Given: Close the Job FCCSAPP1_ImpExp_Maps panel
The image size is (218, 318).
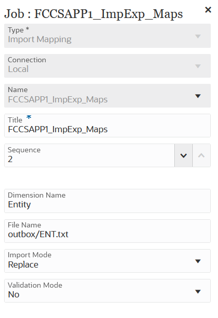Looking at the screenshot, I should coord(208,10).
